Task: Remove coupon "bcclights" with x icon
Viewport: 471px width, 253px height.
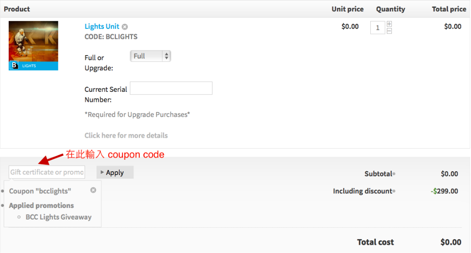Action: (93, 190)
